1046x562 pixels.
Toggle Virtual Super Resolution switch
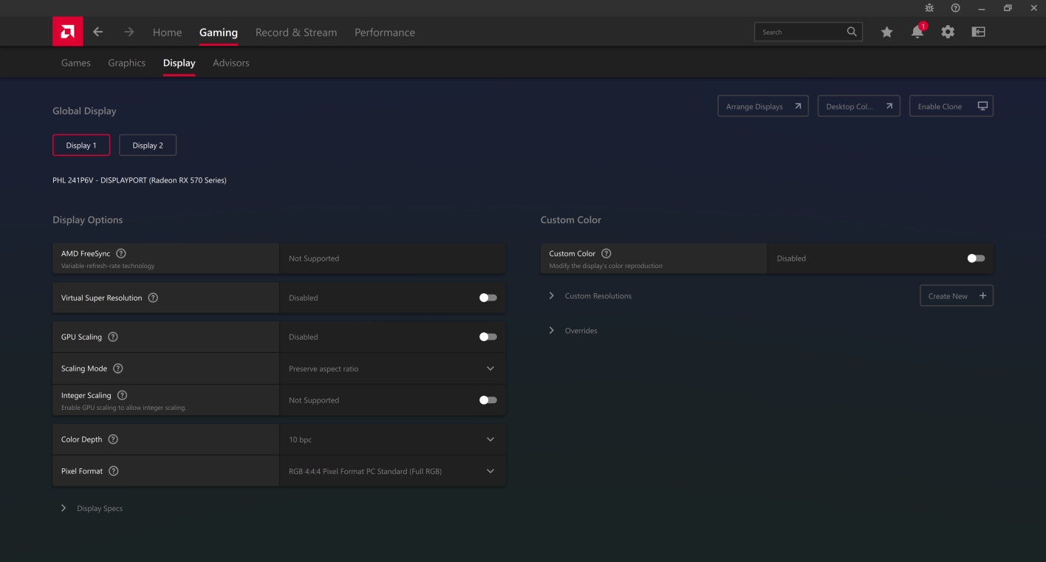488,298
